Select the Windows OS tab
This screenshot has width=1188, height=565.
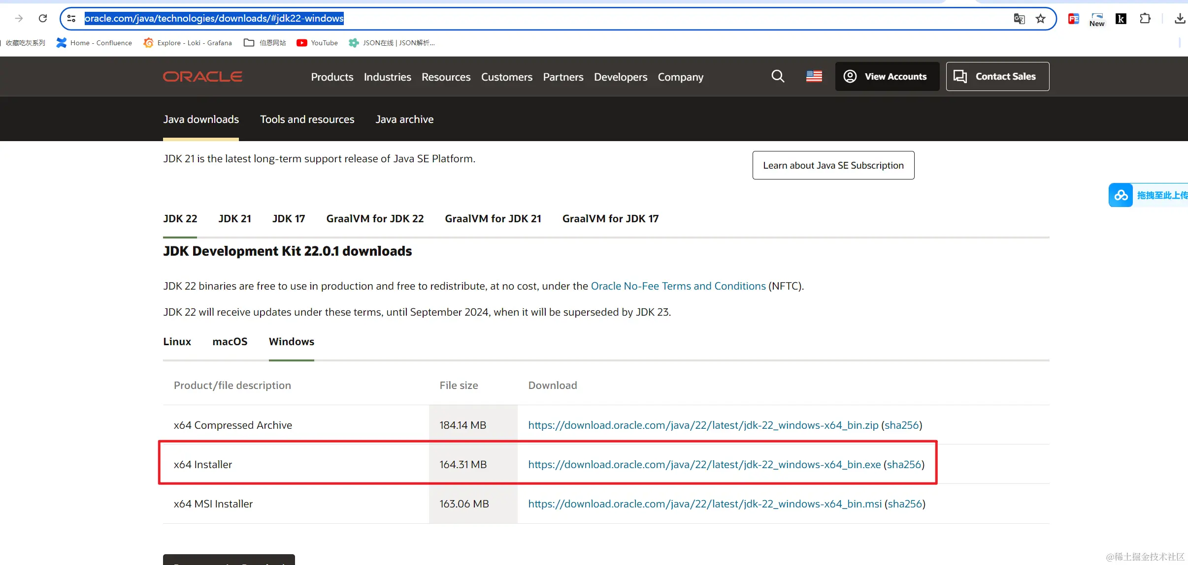[x=292, y=342]
